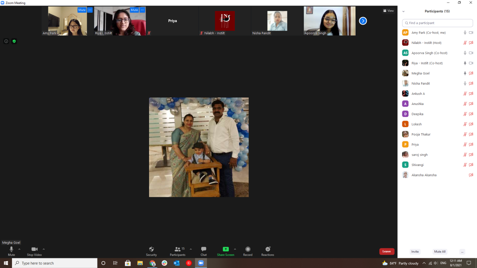Stop your video with the camera button
The image size is (477, 268).
(34, 251)
